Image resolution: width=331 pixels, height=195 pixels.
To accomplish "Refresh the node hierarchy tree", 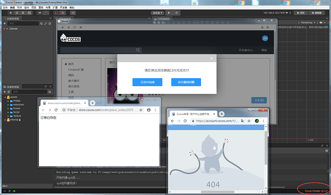I will [x=50, y=23].
